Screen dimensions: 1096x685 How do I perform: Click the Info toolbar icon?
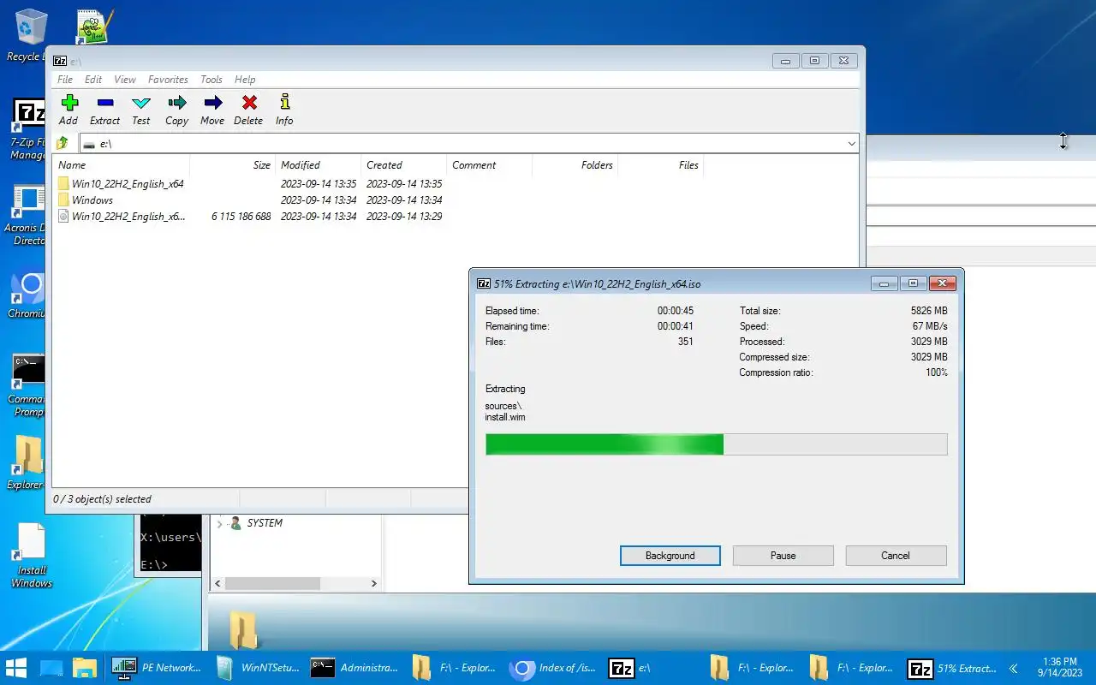[x=284, y=110]
